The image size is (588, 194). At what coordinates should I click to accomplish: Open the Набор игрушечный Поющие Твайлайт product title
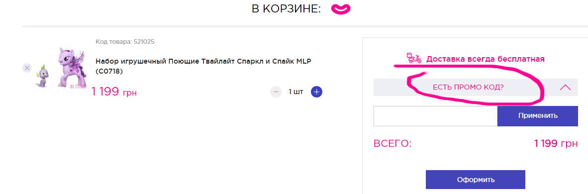pyautogui.click(x=203, y=66)
